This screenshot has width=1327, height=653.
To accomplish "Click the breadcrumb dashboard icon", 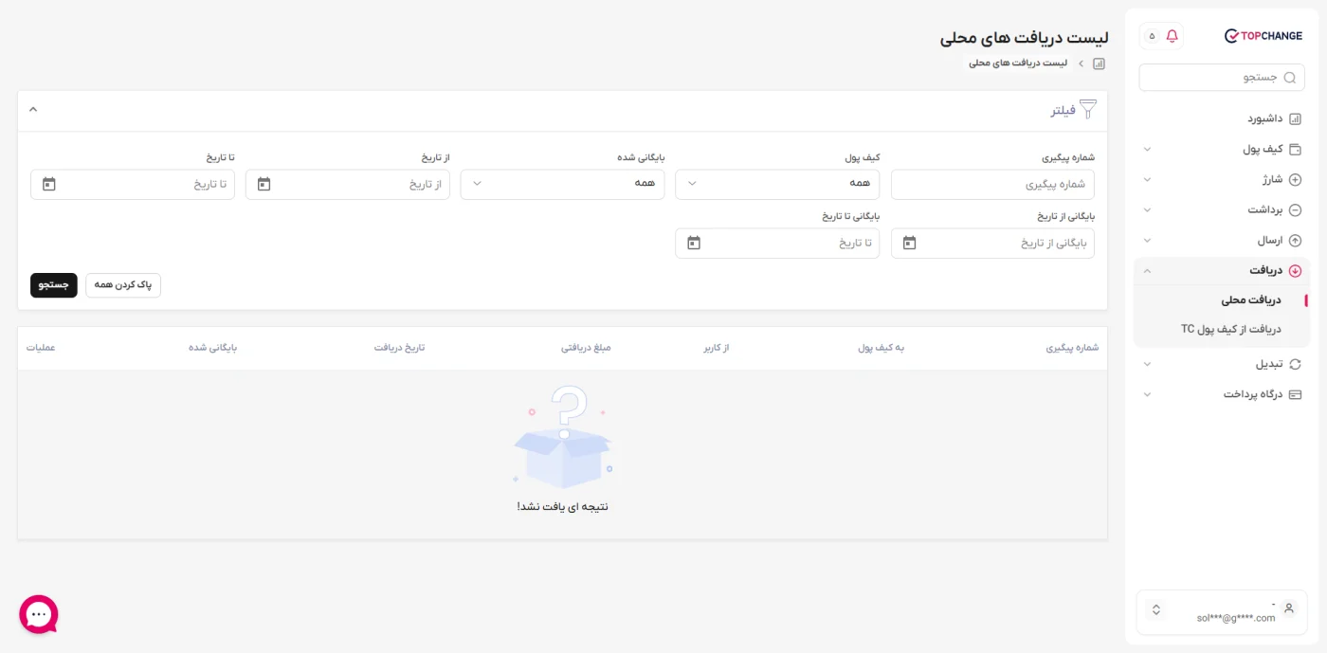I will (x=1099, y=63).
